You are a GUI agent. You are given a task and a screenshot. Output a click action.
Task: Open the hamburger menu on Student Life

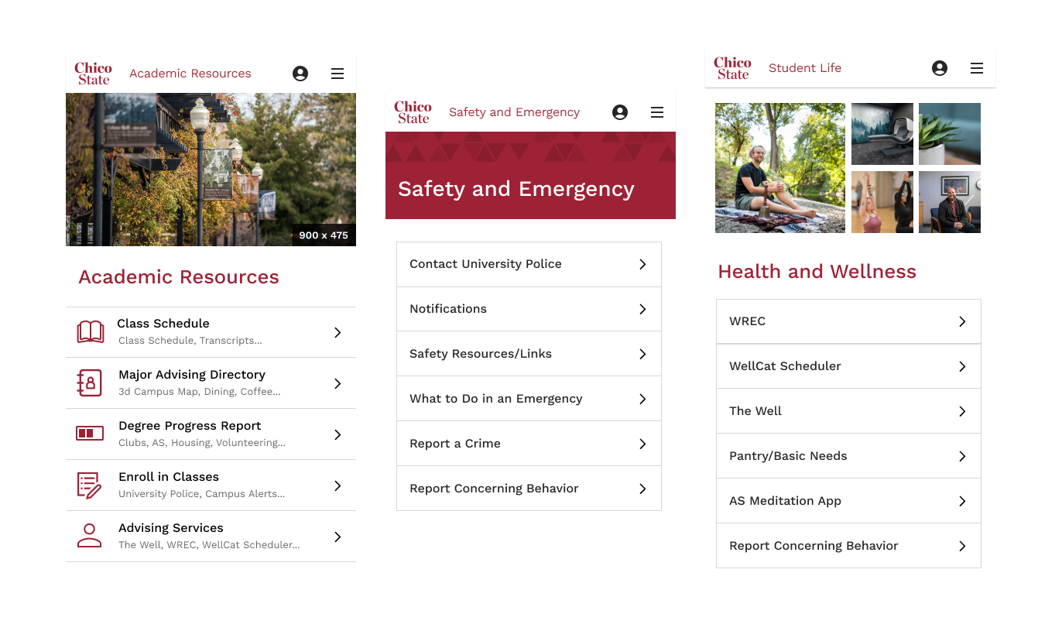tap(977, 68)
